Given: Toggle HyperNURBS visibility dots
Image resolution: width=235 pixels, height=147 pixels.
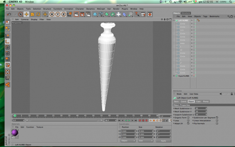Looking at the screenshot, I should click(x=194, y=76).
